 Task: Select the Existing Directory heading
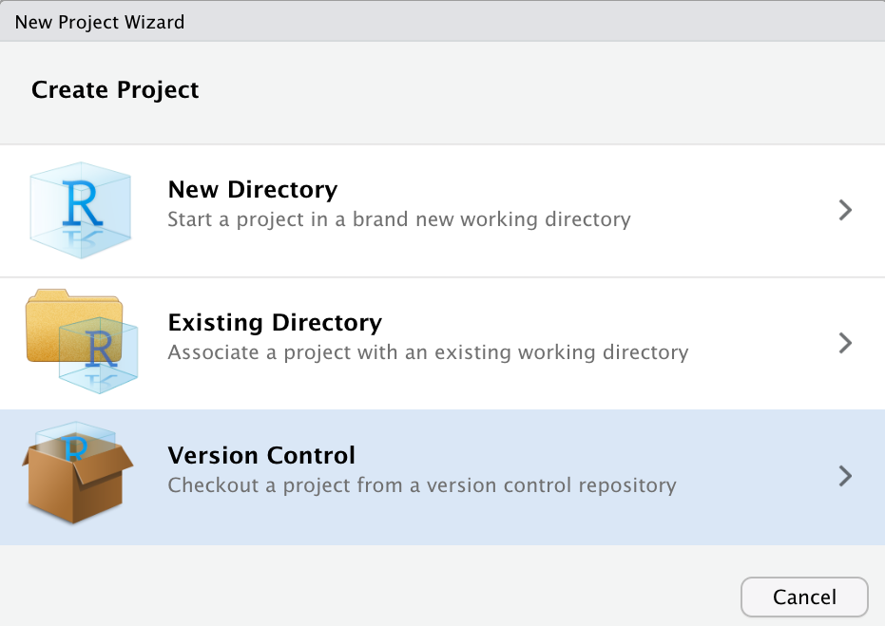click(275, 323)
